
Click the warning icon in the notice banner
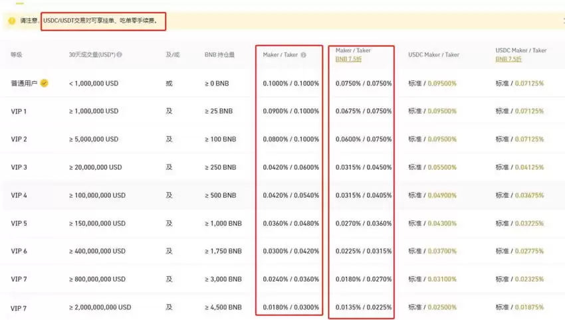[x=11, y=21]
